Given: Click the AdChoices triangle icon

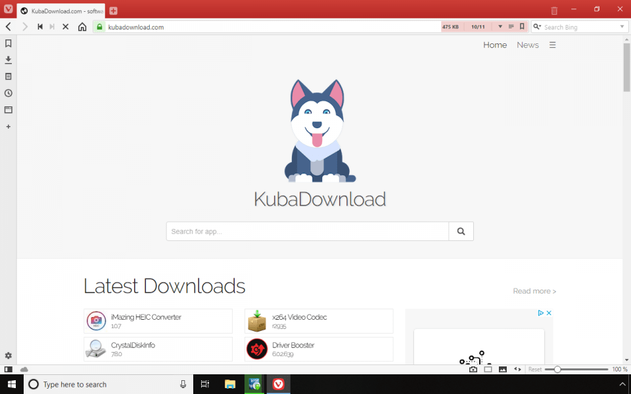Looking at the screenshot, I should 541,313.
